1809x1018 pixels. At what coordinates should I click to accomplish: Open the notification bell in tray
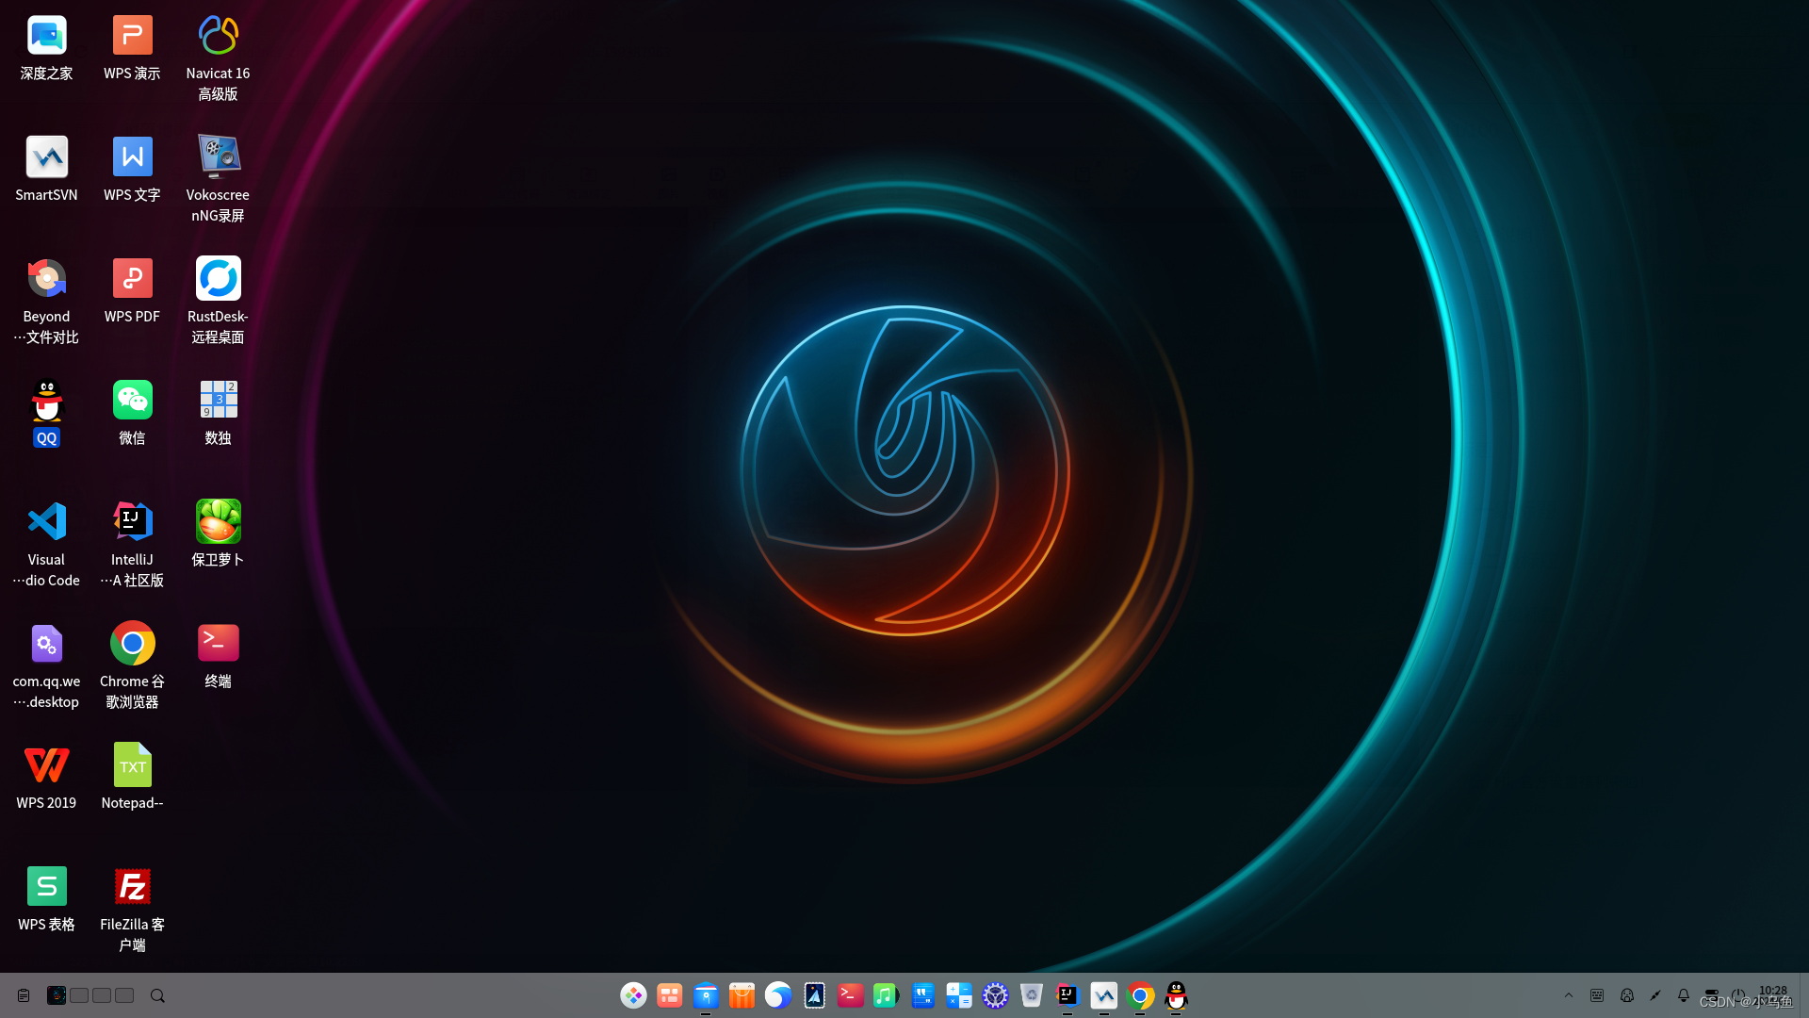click(x=1684, y=995)
